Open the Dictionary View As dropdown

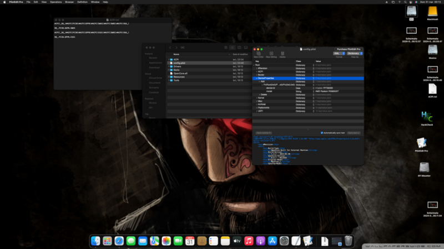pos(354,54)
